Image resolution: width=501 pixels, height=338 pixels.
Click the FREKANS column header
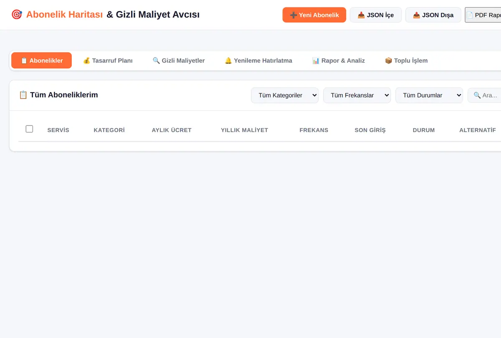(314, 130)
